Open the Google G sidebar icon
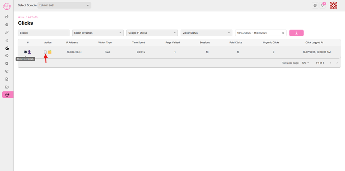 tap(7, 49)
